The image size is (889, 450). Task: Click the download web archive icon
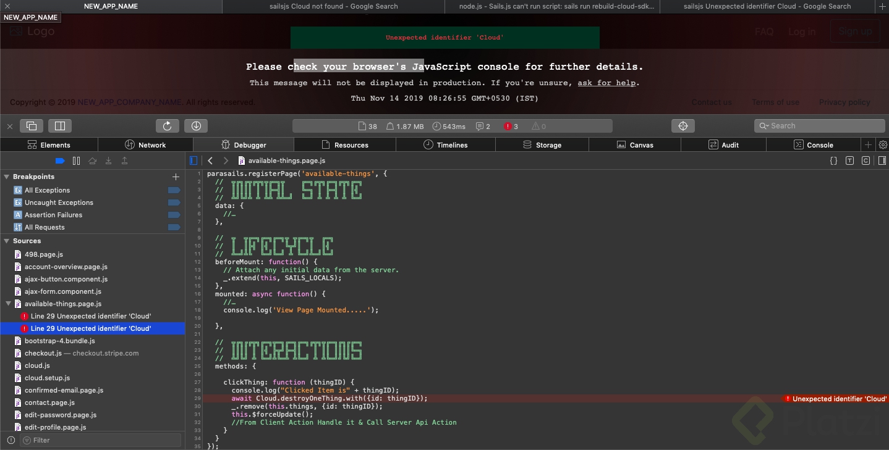[196, 126]
